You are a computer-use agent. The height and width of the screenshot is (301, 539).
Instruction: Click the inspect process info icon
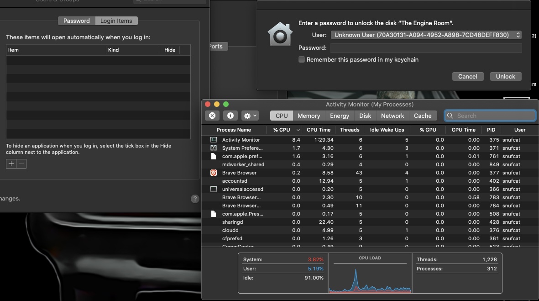(x=230, y=116)
